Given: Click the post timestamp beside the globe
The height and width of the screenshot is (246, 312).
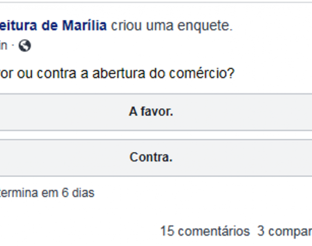Looking at the screenshot, I should (x=3, y=46).
